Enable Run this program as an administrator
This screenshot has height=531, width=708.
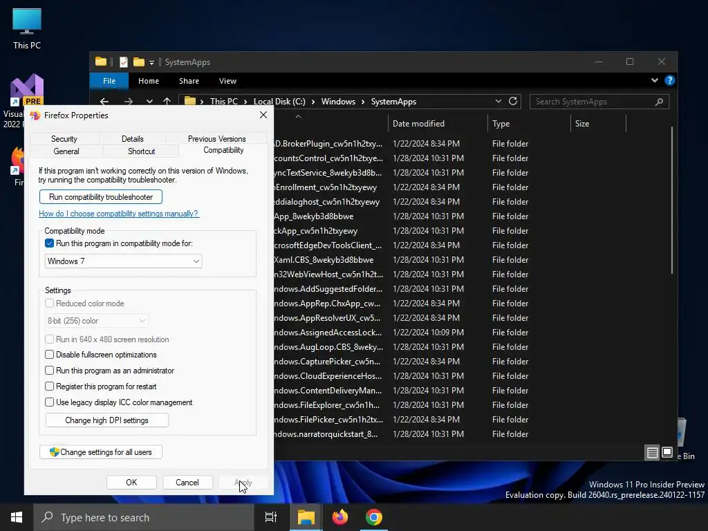point(49,371)
